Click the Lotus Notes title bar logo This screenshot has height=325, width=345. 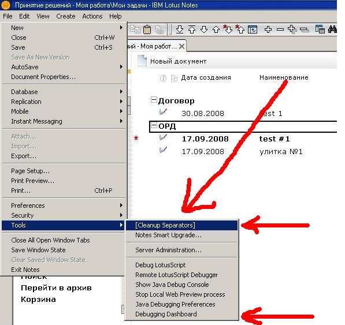click(x=6, y=5)
